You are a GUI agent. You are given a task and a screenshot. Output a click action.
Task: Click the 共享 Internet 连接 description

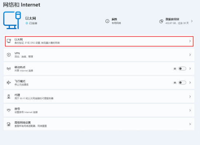click(x=24, y=71)
